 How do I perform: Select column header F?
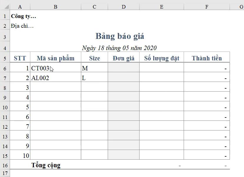(207, 6)
